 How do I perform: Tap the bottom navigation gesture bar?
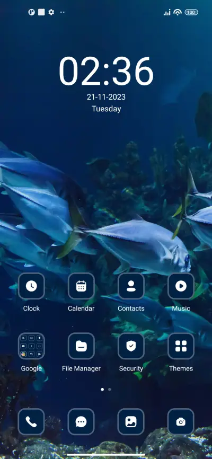106,455
